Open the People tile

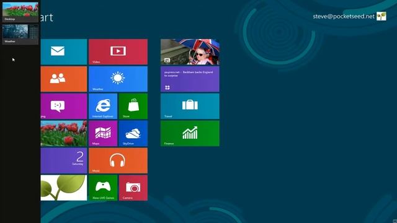click(63, 79)
